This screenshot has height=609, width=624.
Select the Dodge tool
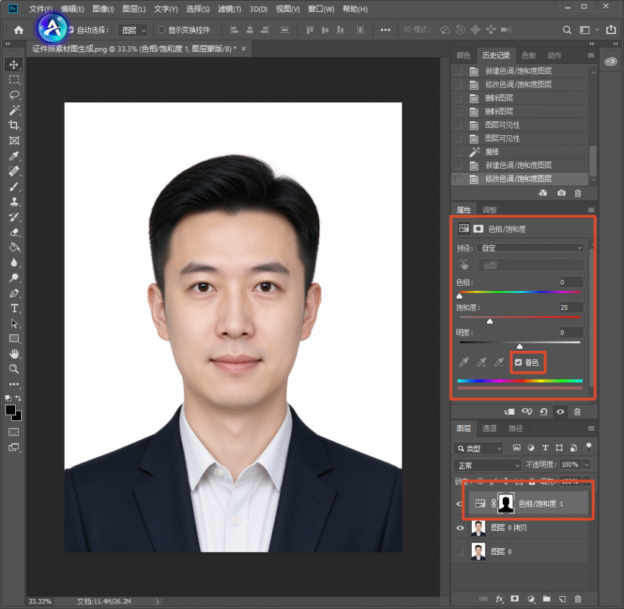pos(14,278)
